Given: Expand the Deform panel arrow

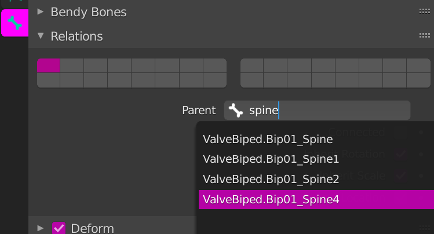Looking at the screenshot, I should point(41,228).
